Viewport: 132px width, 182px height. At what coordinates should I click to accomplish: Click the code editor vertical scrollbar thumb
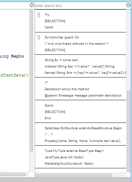[31, 80]
